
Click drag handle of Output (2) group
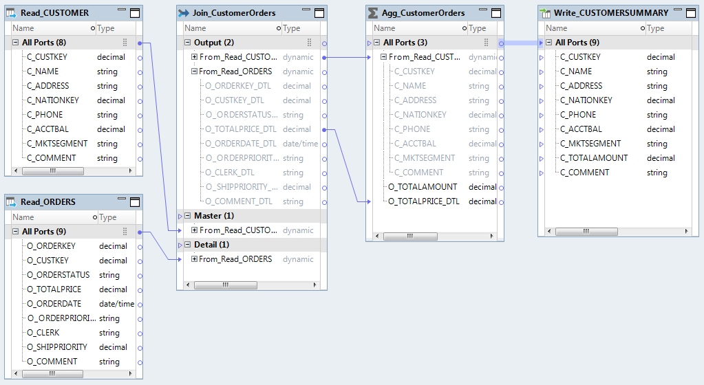coord(310,43)
